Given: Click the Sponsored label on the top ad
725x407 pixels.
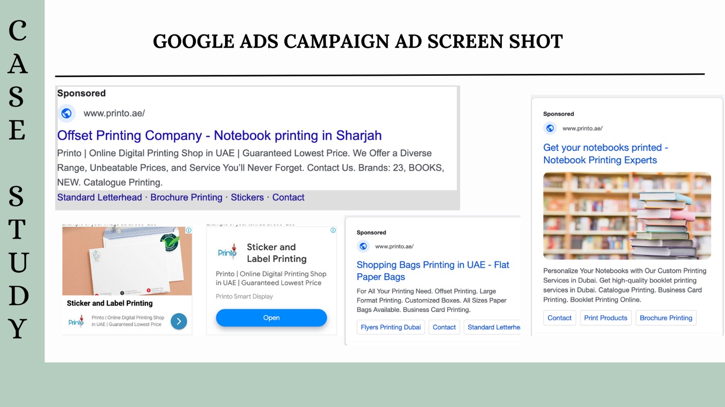Looking at the screenshot, I should 82,93.
